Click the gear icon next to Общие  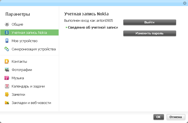7,24
